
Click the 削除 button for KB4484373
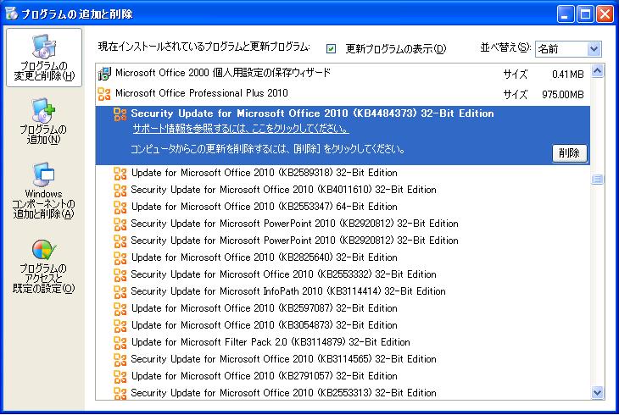pos(569,152)
